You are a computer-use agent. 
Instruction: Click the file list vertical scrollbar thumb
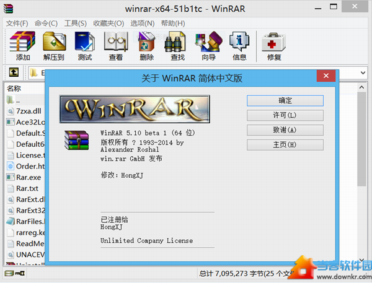(x=361, y=139)
